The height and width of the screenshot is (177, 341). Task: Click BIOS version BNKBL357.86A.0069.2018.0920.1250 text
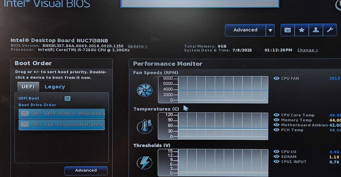[x=83, y=46]
